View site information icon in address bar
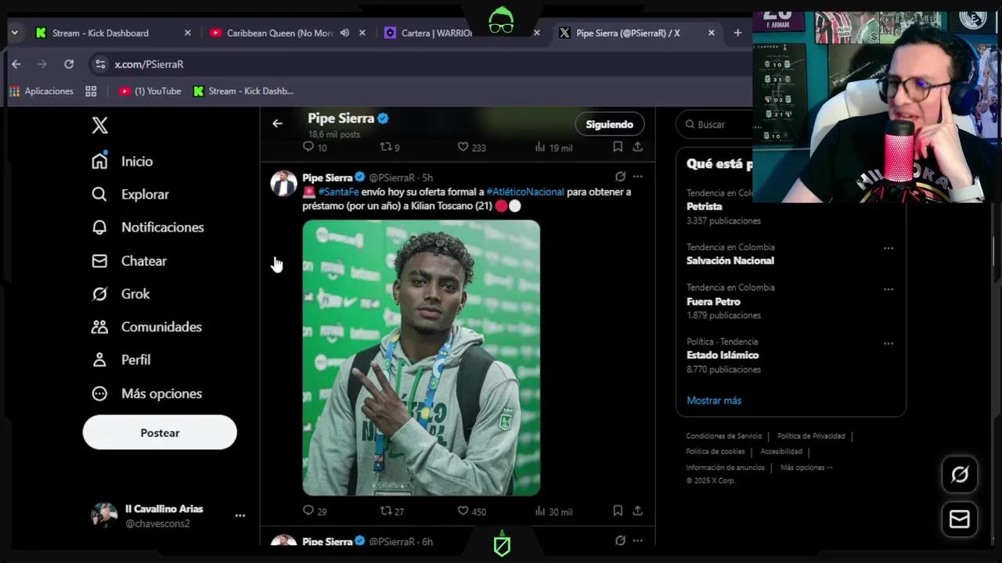Image resolution: width=1002 pixels, height=563 pixels. click(x=99, y=64)
